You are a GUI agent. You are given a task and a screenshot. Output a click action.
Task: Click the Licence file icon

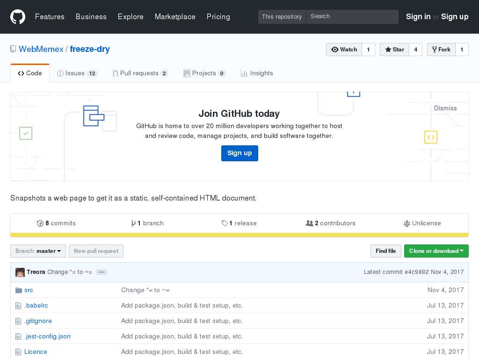(x=18, y=352)
